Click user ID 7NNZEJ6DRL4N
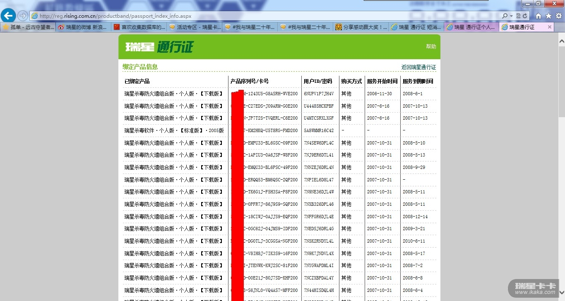 click(x=319, y=167)
